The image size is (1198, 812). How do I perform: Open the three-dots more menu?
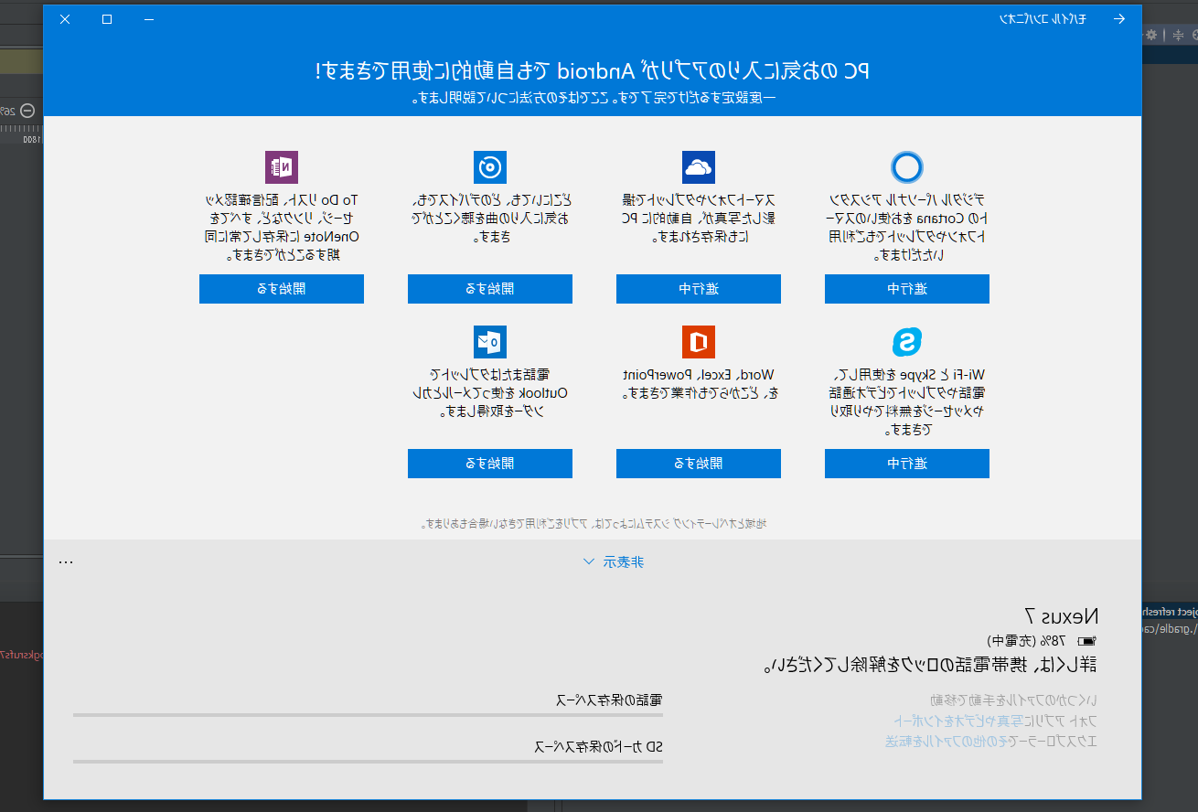coord(66,561)
